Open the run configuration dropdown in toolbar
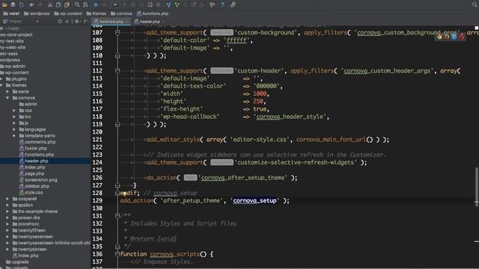Screen dimensions: 479x269 [x=115, y=5]
